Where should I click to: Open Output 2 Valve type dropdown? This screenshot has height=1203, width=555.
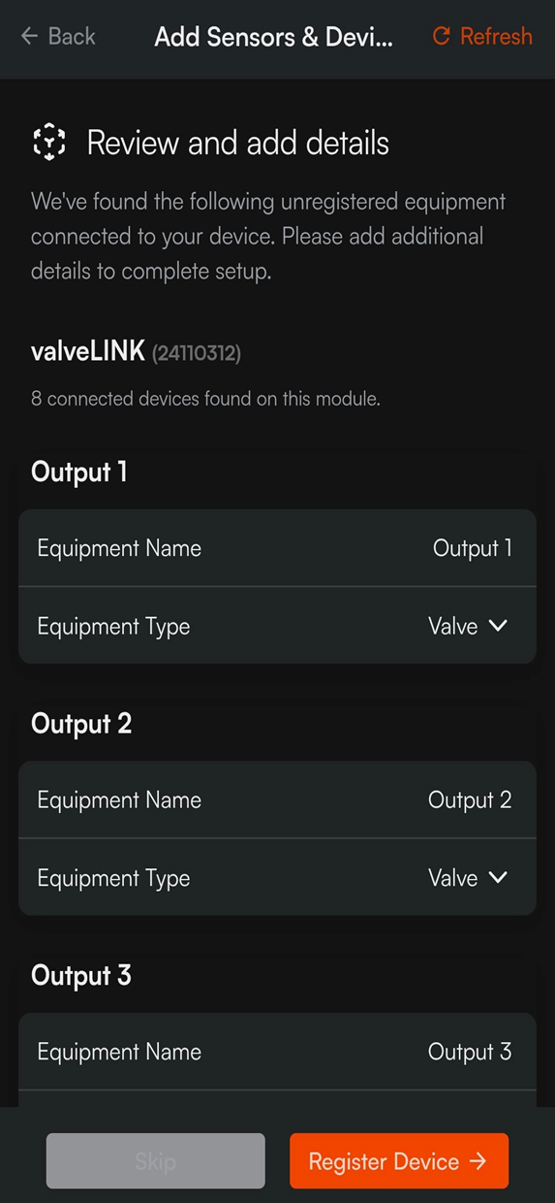(x=468, y=877)
